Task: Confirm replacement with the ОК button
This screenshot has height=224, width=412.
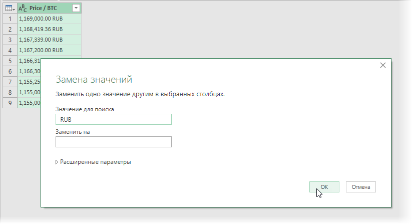Action: coord(324,187)
